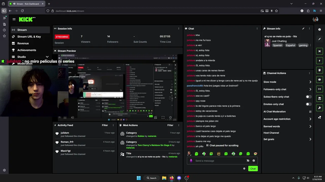Expand Slow mode options
The height and width of the screenshot is (182, 325).
tap(310, 82)
